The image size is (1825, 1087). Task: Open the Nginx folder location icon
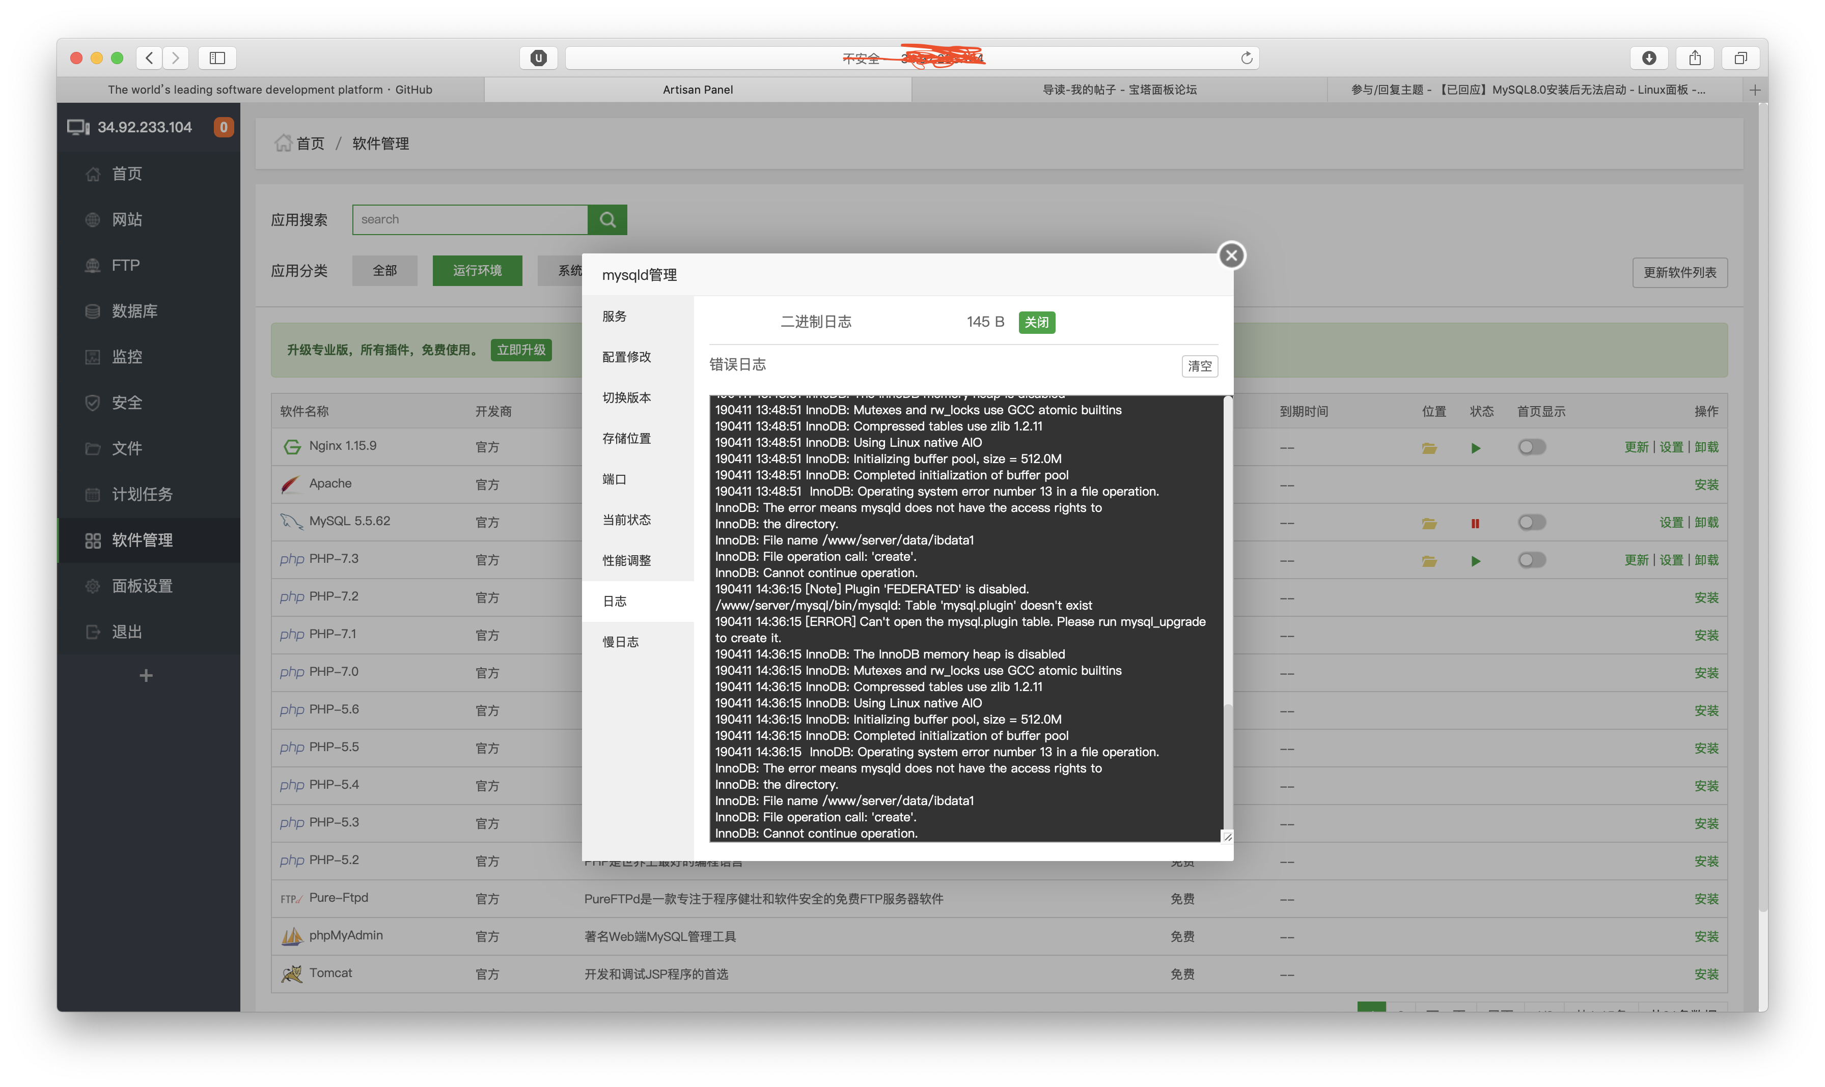click(1428, 448)
